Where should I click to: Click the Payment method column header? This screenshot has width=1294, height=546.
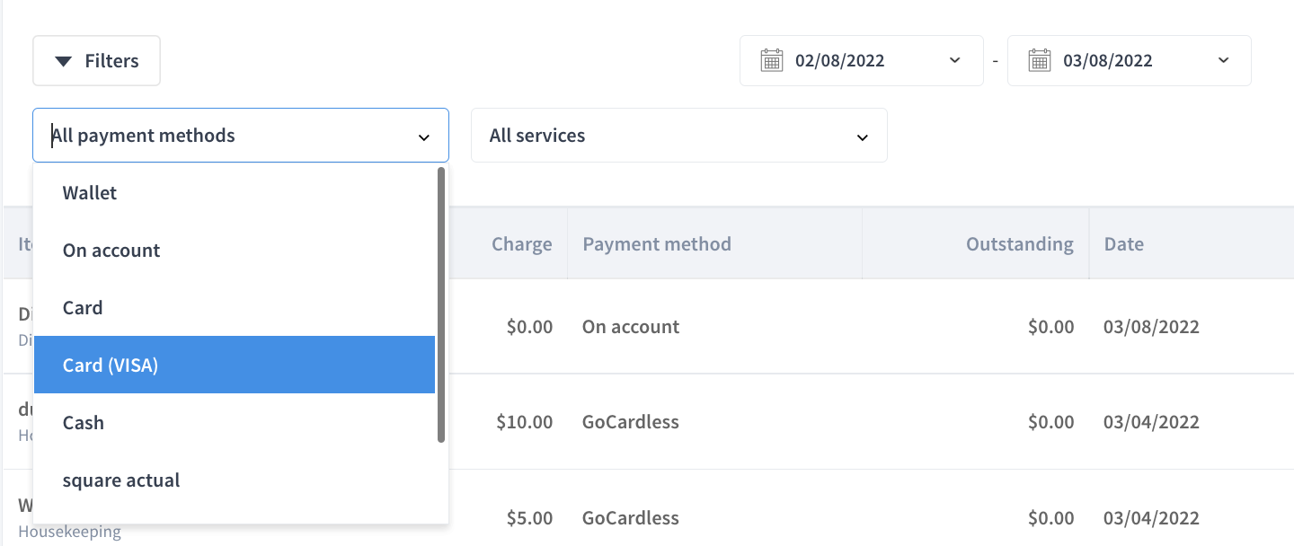point(657,243)
